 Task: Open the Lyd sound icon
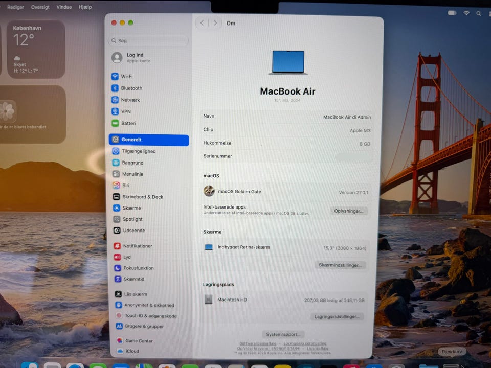[x=118, y=257]
